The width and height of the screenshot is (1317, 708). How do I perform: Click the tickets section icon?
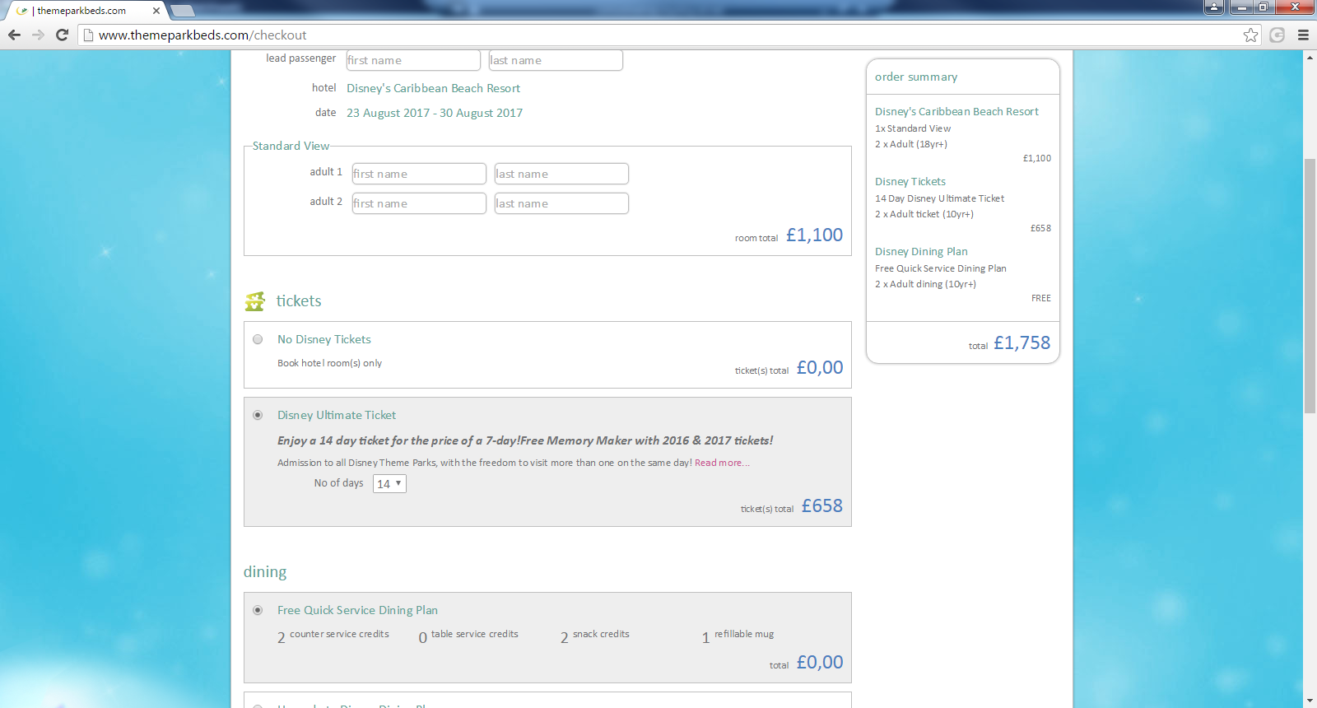[x=255, y=301]
